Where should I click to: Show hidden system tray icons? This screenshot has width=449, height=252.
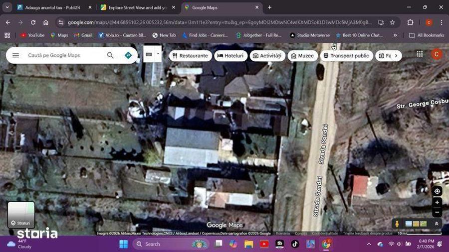(x=369, y=244)
